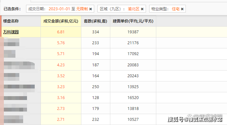
Task: Remove the 成交日期 filter with its x icon
Action: tap(91, 9)
